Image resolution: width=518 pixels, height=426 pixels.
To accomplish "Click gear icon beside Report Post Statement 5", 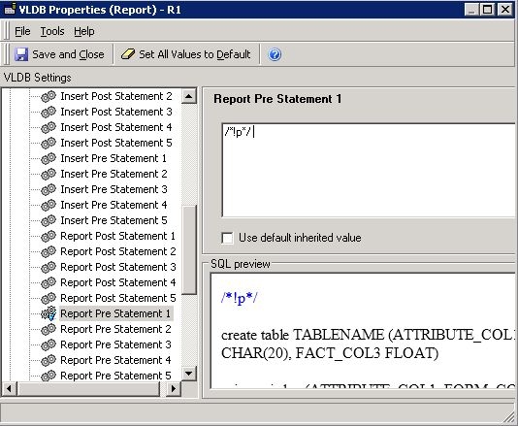I will click(49, 298).
